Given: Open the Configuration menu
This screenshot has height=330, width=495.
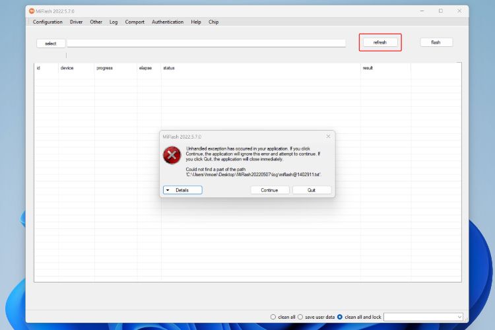Looking at the screenshot, I should coord(48,22).
